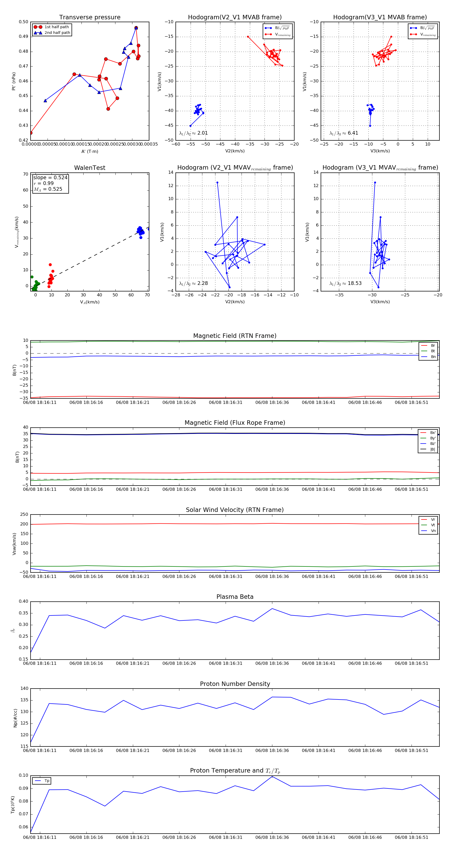Click the "Vsw(km/s)" y-axis label
The height and width of the screenshot is (861, 470).
tap(14, 544)
